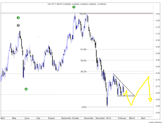The height and width of the screenshot is (125, 163).
Task: Click the 2.75 price axis label
Action: click(x=158, y=80)
